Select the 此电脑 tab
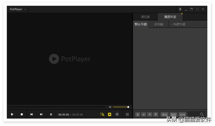The height and width of the screenshot is (126, 215). pyautogui.click(x=159, y=24)
